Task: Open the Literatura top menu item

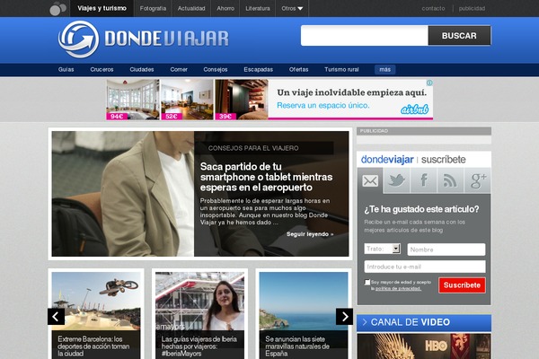Action: (x=258, y=9)
